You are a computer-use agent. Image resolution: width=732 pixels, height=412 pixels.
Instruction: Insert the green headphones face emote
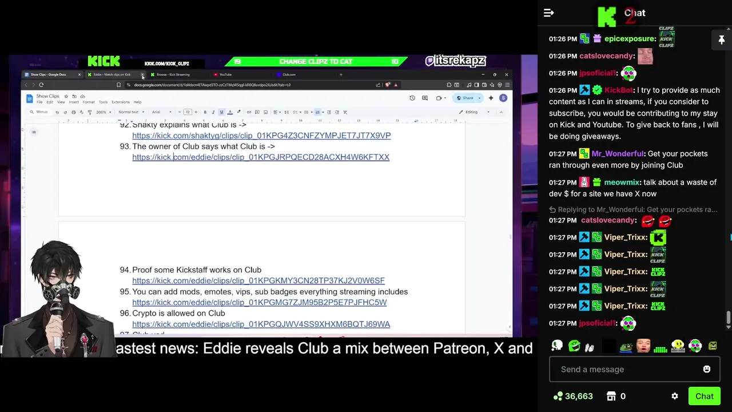695,346
